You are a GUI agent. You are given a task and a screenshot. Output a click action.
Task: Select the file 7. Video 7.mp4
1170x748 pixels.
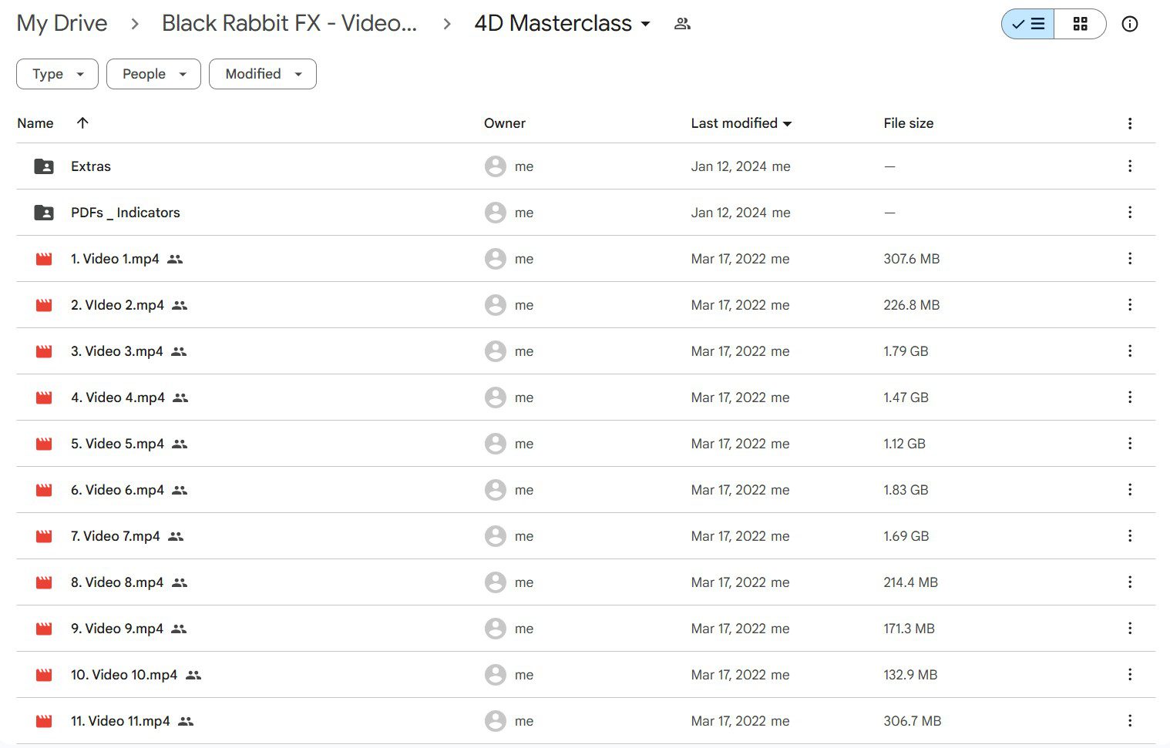pyautogui.click(x=116, y=536)
